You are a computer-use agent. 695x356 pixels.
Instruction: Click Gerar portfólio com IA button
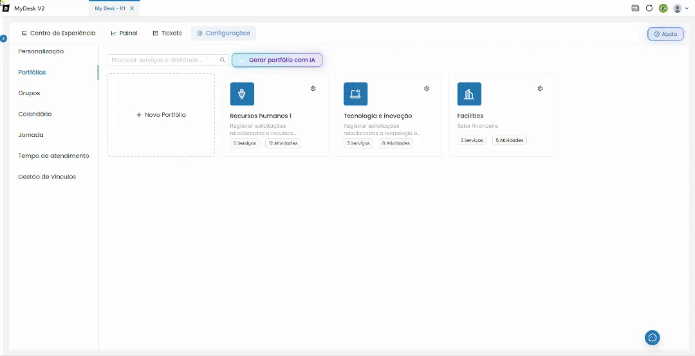[277, 60]
